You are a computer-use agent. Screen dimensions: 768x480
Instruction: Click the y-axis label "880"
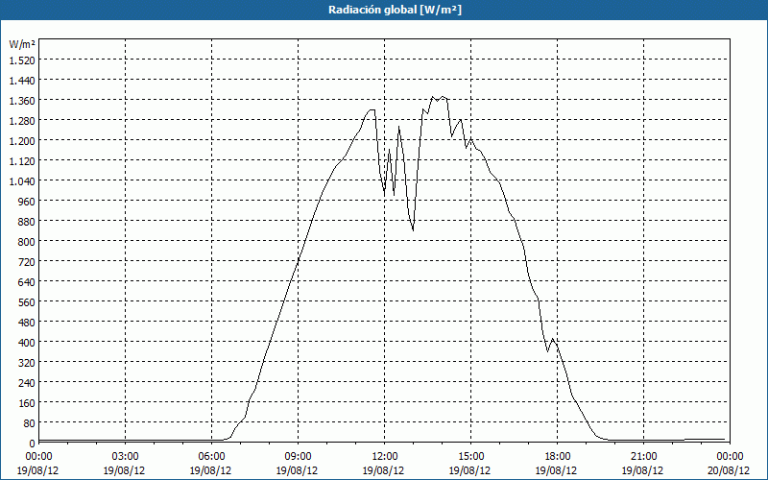coord(27,222)
